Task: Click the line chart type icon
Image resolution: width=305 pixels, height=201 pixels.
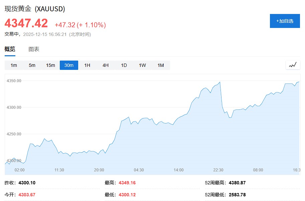Action: (x=293, y=65)
